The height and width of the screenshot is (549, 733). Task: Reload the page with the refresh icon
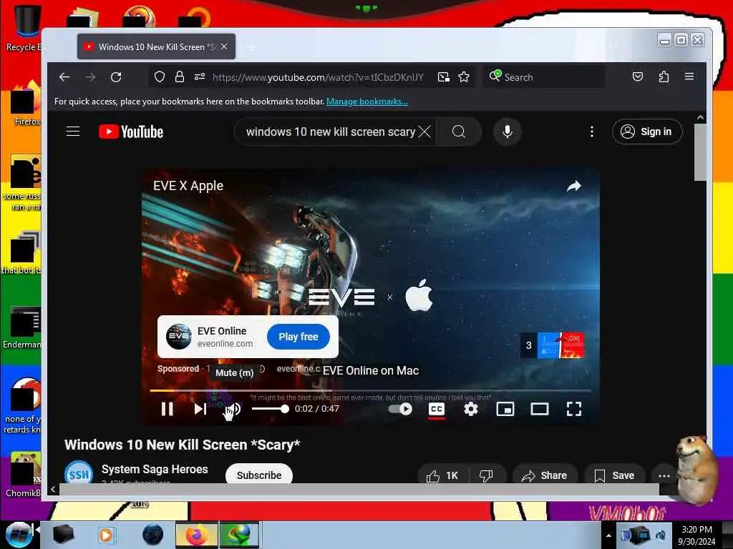[x=116, y=77]
